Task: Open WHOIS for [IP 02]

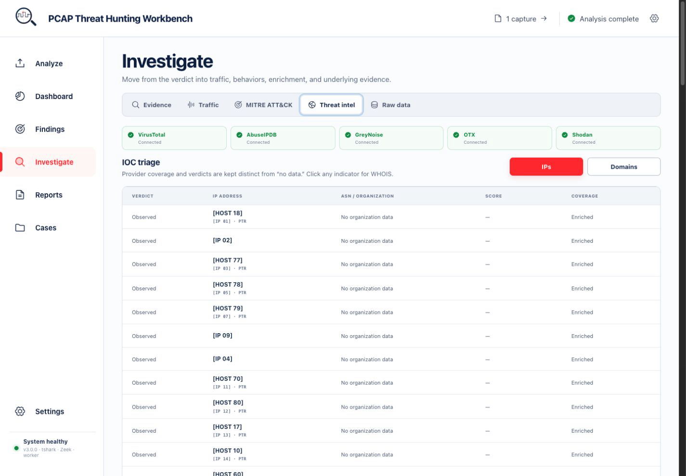Action: coord(222,240)
